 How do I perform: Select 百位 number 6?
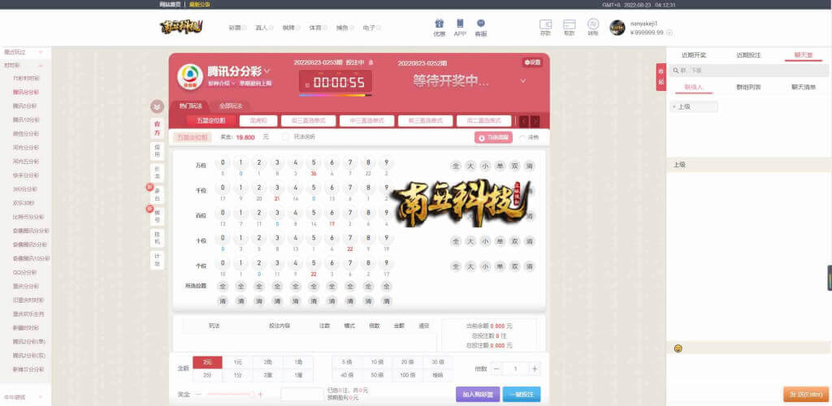(x=331, y=213)
